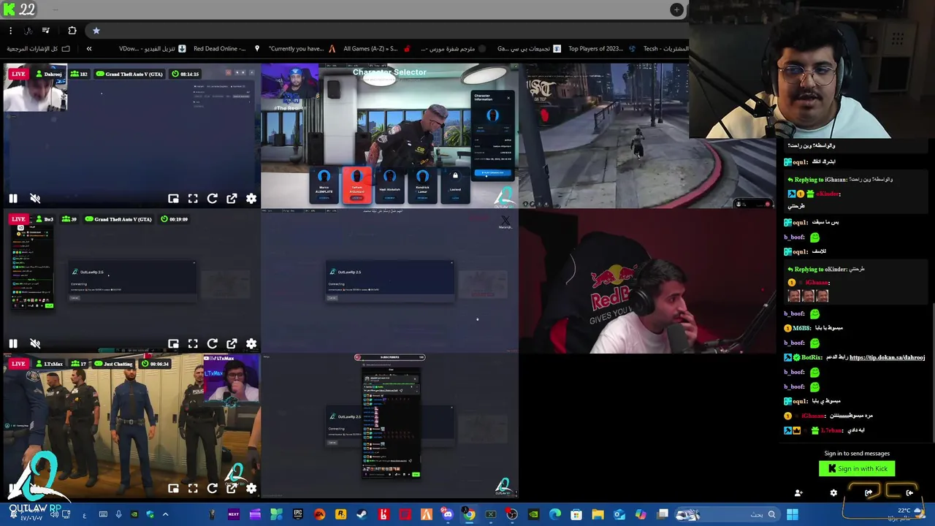Pop out the Dahrooj stream

[232, 198]
